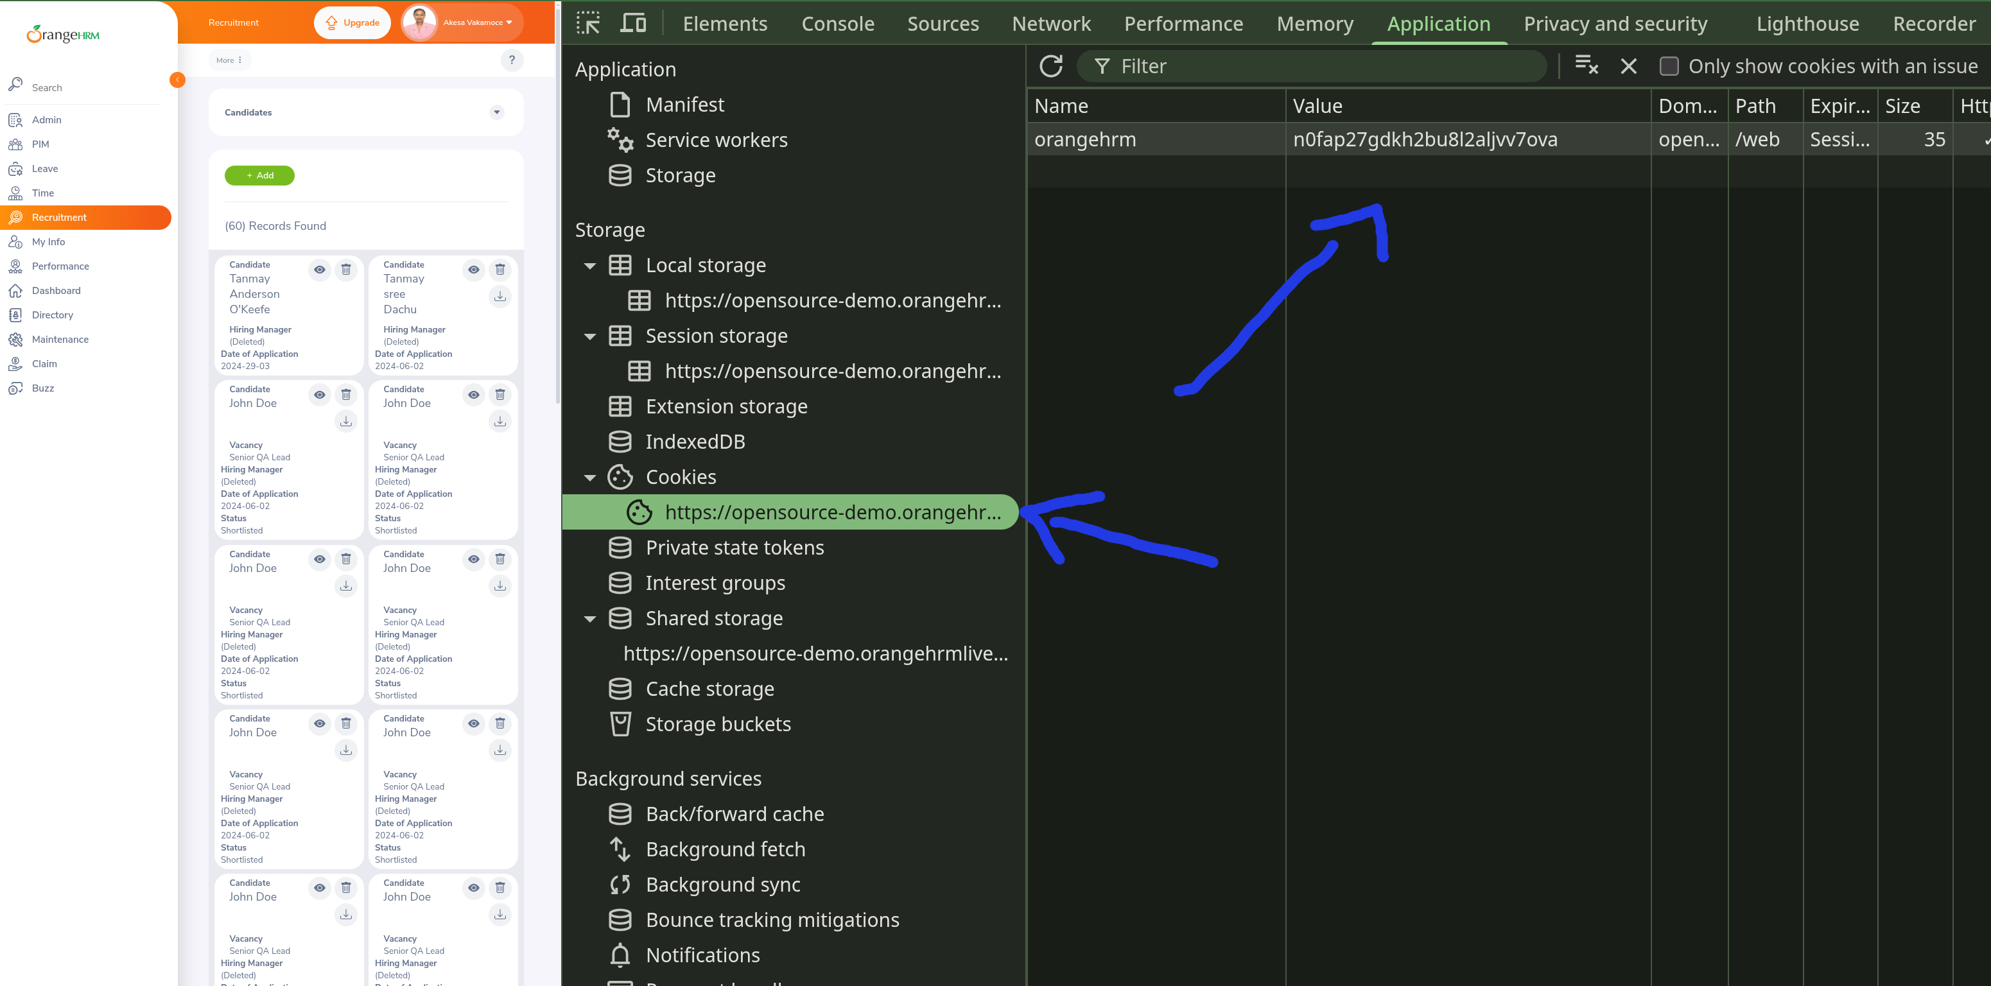Open the More menu in Recruitment
Viewport: 1991px width, 986px height.
coord(230,60)
